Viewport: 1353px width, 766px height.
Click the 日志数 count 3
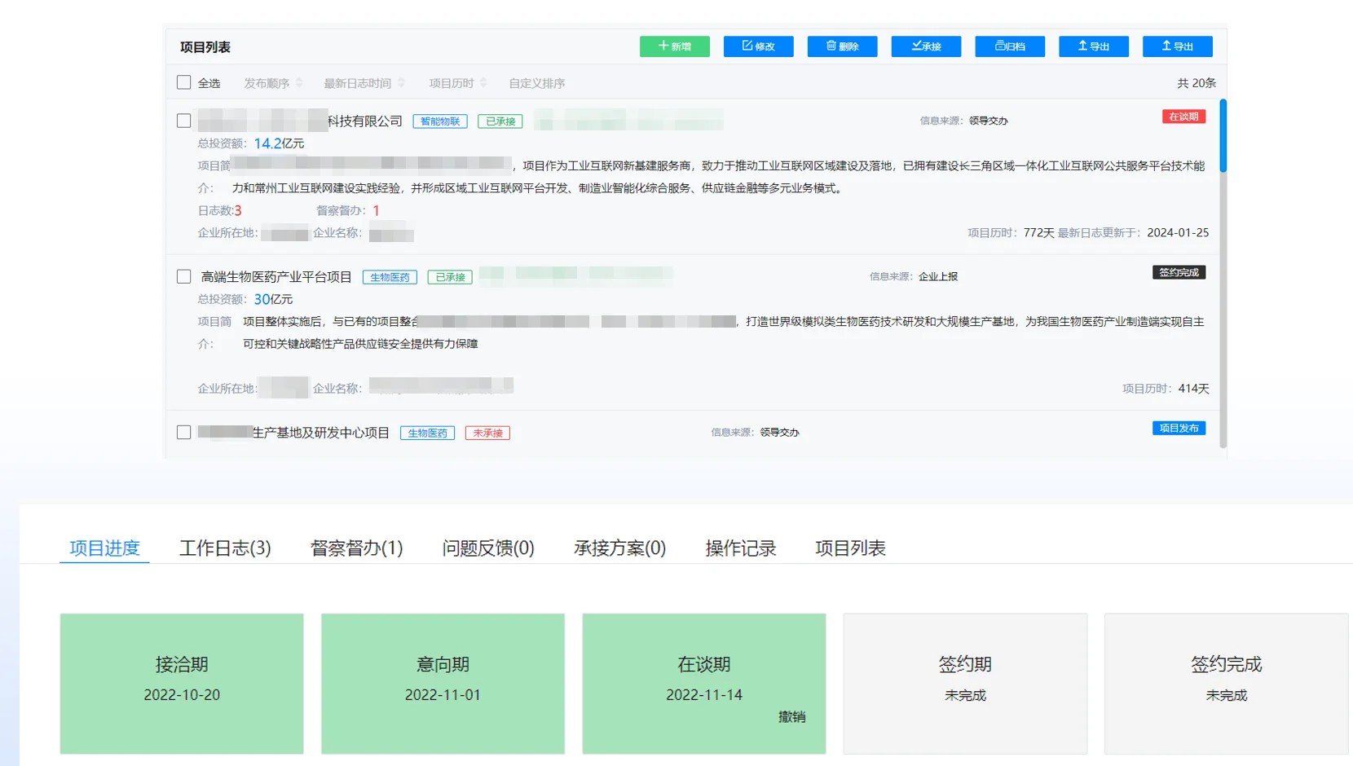(x=238, y=210)
